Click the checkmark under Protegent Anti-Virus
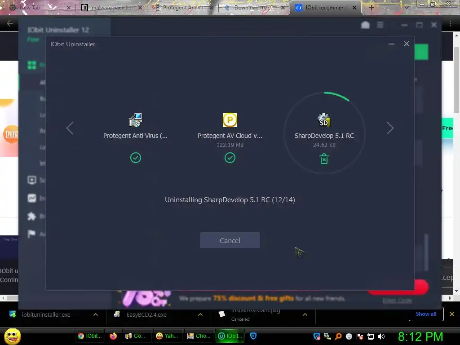The width and height of the screenshot is (460, 345). click(x=136, y=158)
